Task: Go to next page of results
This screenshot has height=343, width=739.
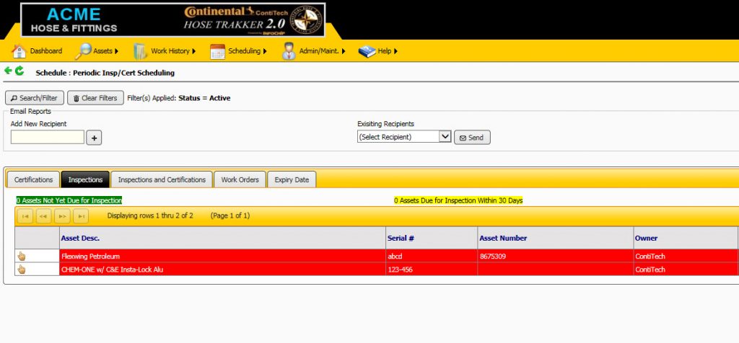Action: point(63,215)
